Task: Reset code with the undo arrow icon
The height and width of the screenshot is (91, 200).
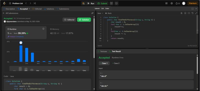Action: (x=192, y=13)
